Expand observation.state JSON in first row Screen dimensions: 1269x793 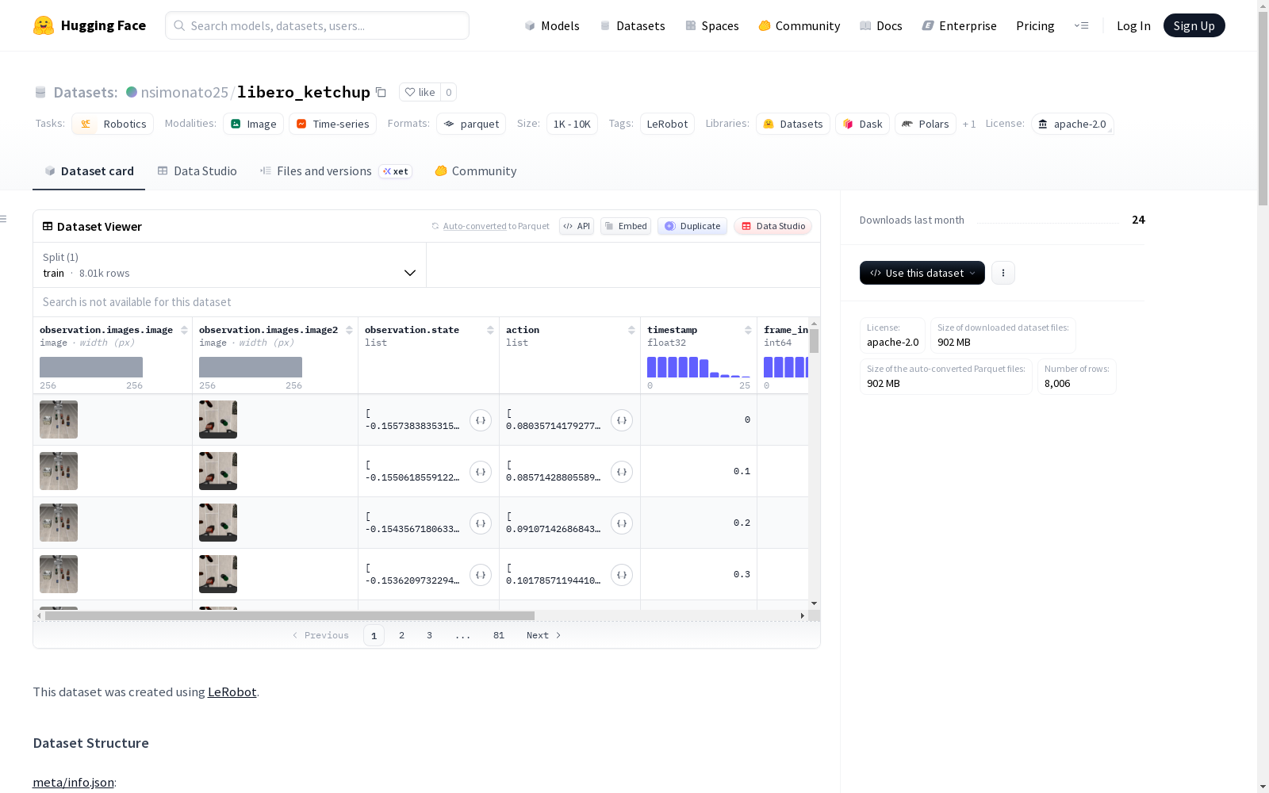tap(481, 420)
